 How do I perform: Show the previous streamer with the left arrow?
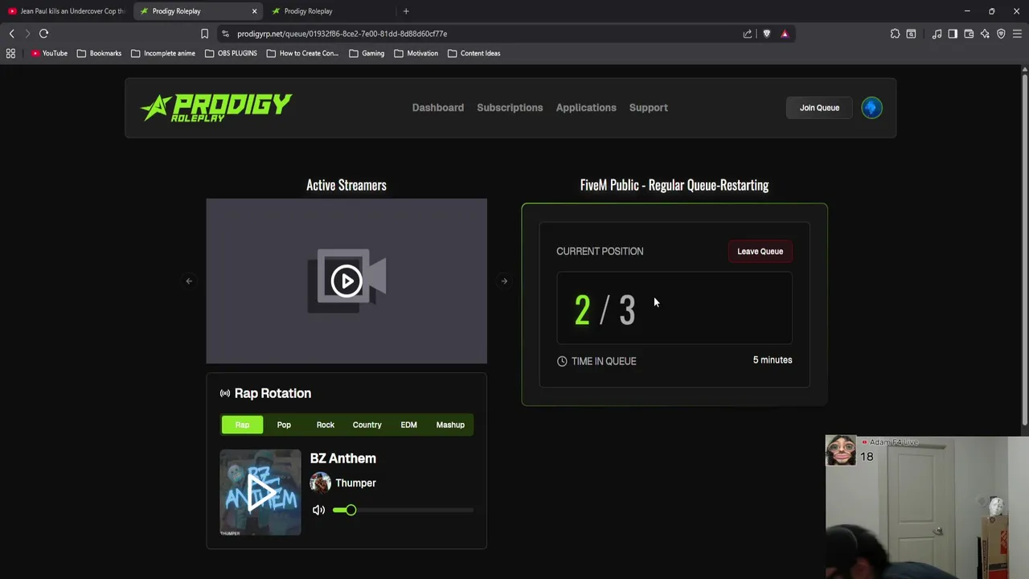click(189, 281)
